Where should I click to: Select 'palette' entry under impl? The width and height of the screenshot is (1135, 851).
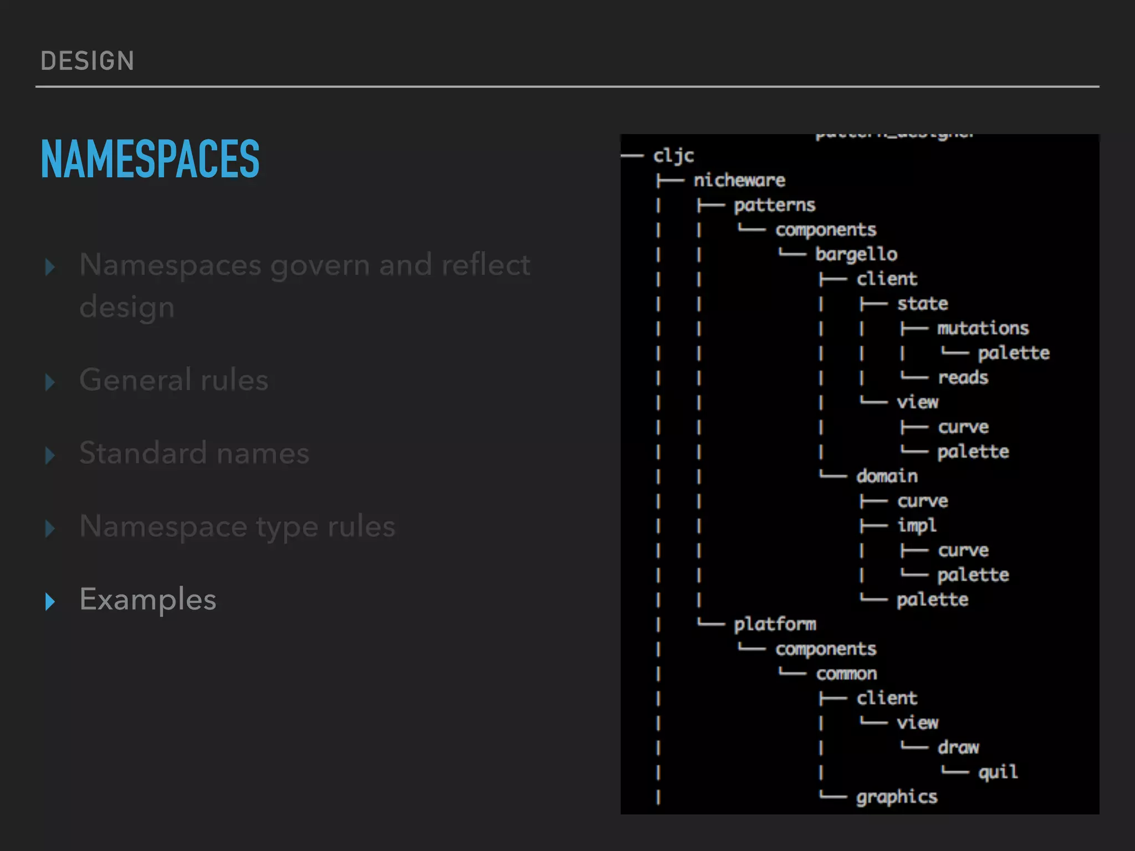coord(973,575)
